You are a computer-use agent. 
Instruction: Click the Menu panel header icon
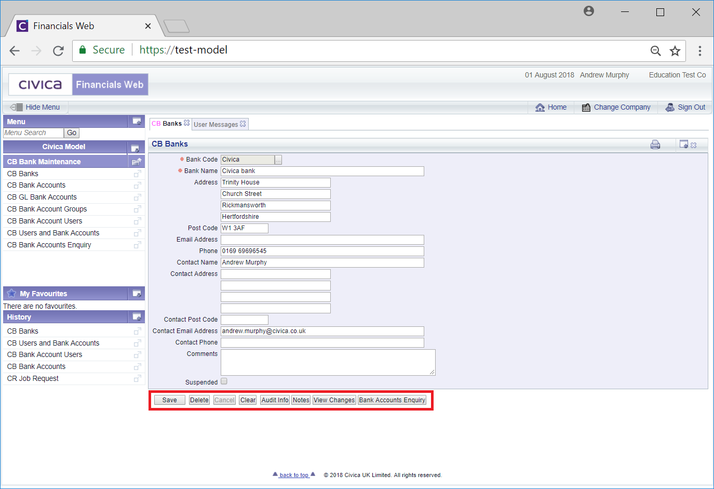tap(137, 121)
